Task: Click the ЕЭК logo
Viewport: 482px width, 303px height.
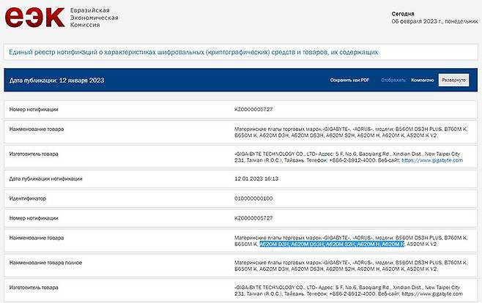Action: pos(34,17)
